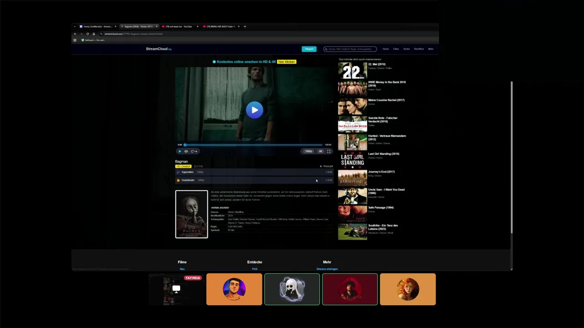Click the browser forward arrow
This screenshot has height=328, width=584.
pos(81,34)
